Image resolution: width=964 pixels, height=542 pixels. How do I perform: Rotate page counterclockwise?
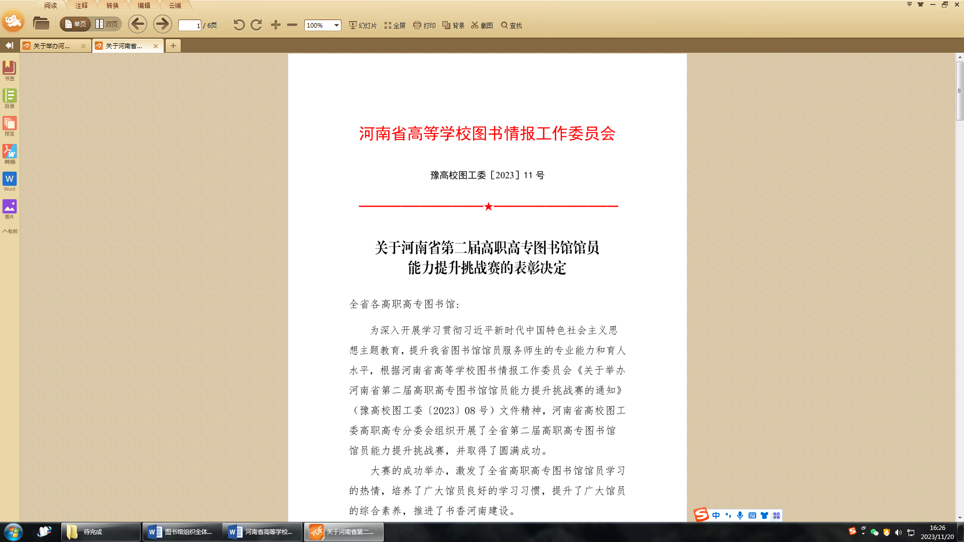(x=239, y=25)
